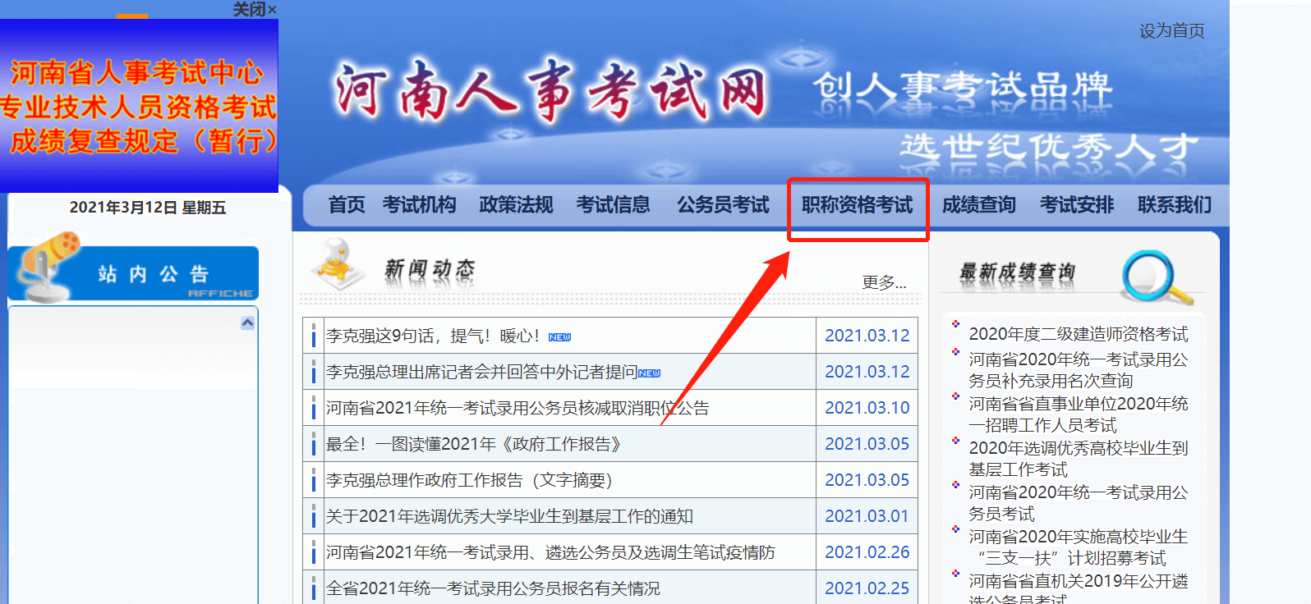Open 一图读懂2021年《政府工作报告》 article
The width and height of the screenshot is (1311, 604).
click(473, 444)
